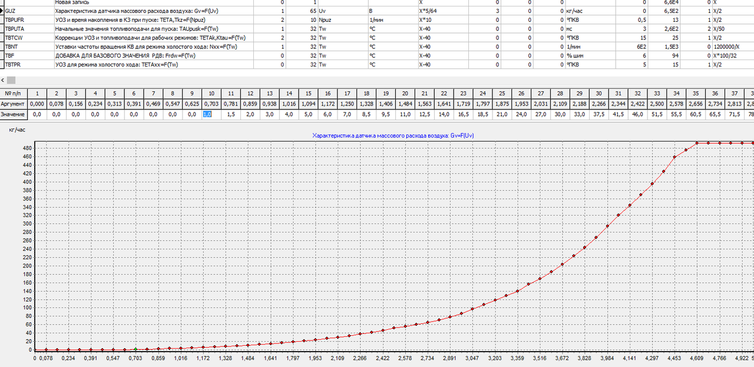Click the 'Новая запись' row
Image resolution: width=754 pixels, height=367 pixels.
point(71,2)
